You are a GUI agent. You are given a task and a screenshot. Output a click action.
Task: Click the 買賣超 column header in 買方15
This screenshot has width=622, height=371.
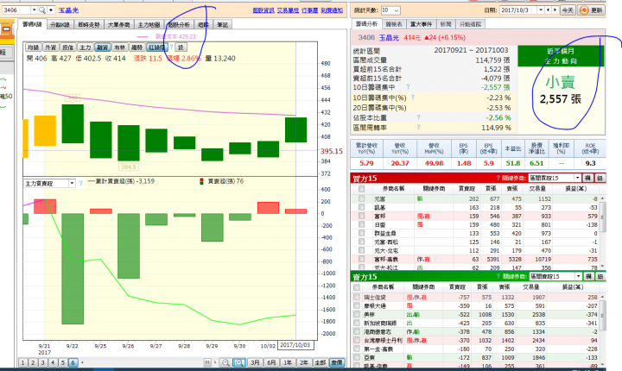point(466,189)
